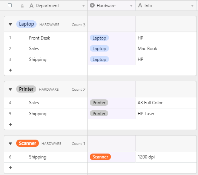Click the Printer tag in the row 4 Sales record
The width and height of the screenshot is (198, 175).
[99, 103]
